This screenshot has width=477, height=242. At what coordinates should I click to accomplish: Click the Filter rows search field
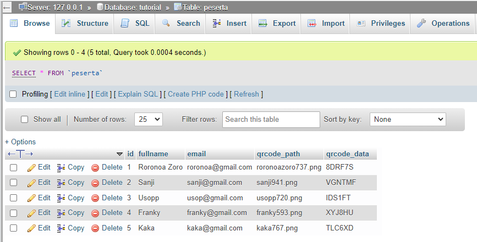pyautogui.click(x=271, y=119)
